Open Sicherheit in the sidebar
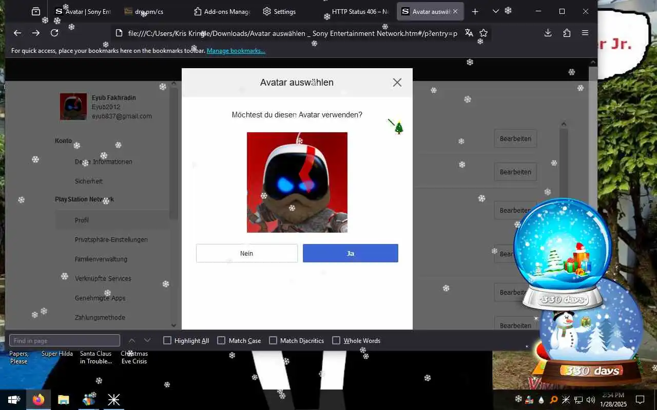This screenshot has height=410, width=657. pyautogui.click(x=89, y=181)
